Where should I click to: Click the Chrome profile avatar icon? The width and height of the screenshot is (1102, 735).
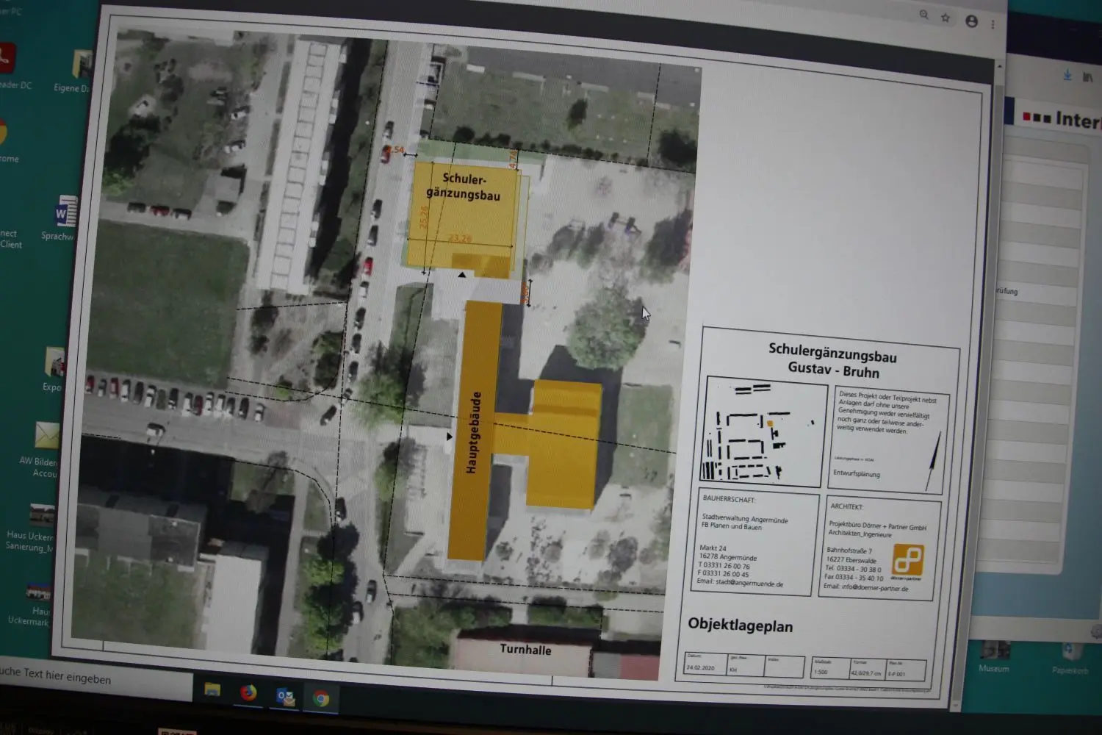tap(972, 21)
